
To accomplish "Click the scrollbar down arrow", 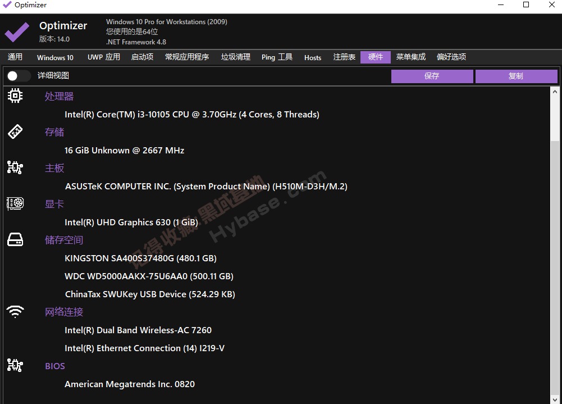I will point(555,400).
